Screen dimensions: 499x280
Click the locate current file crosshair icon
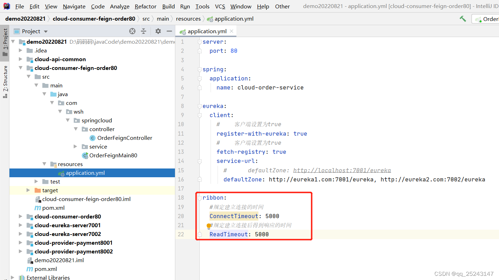(132, 31)
